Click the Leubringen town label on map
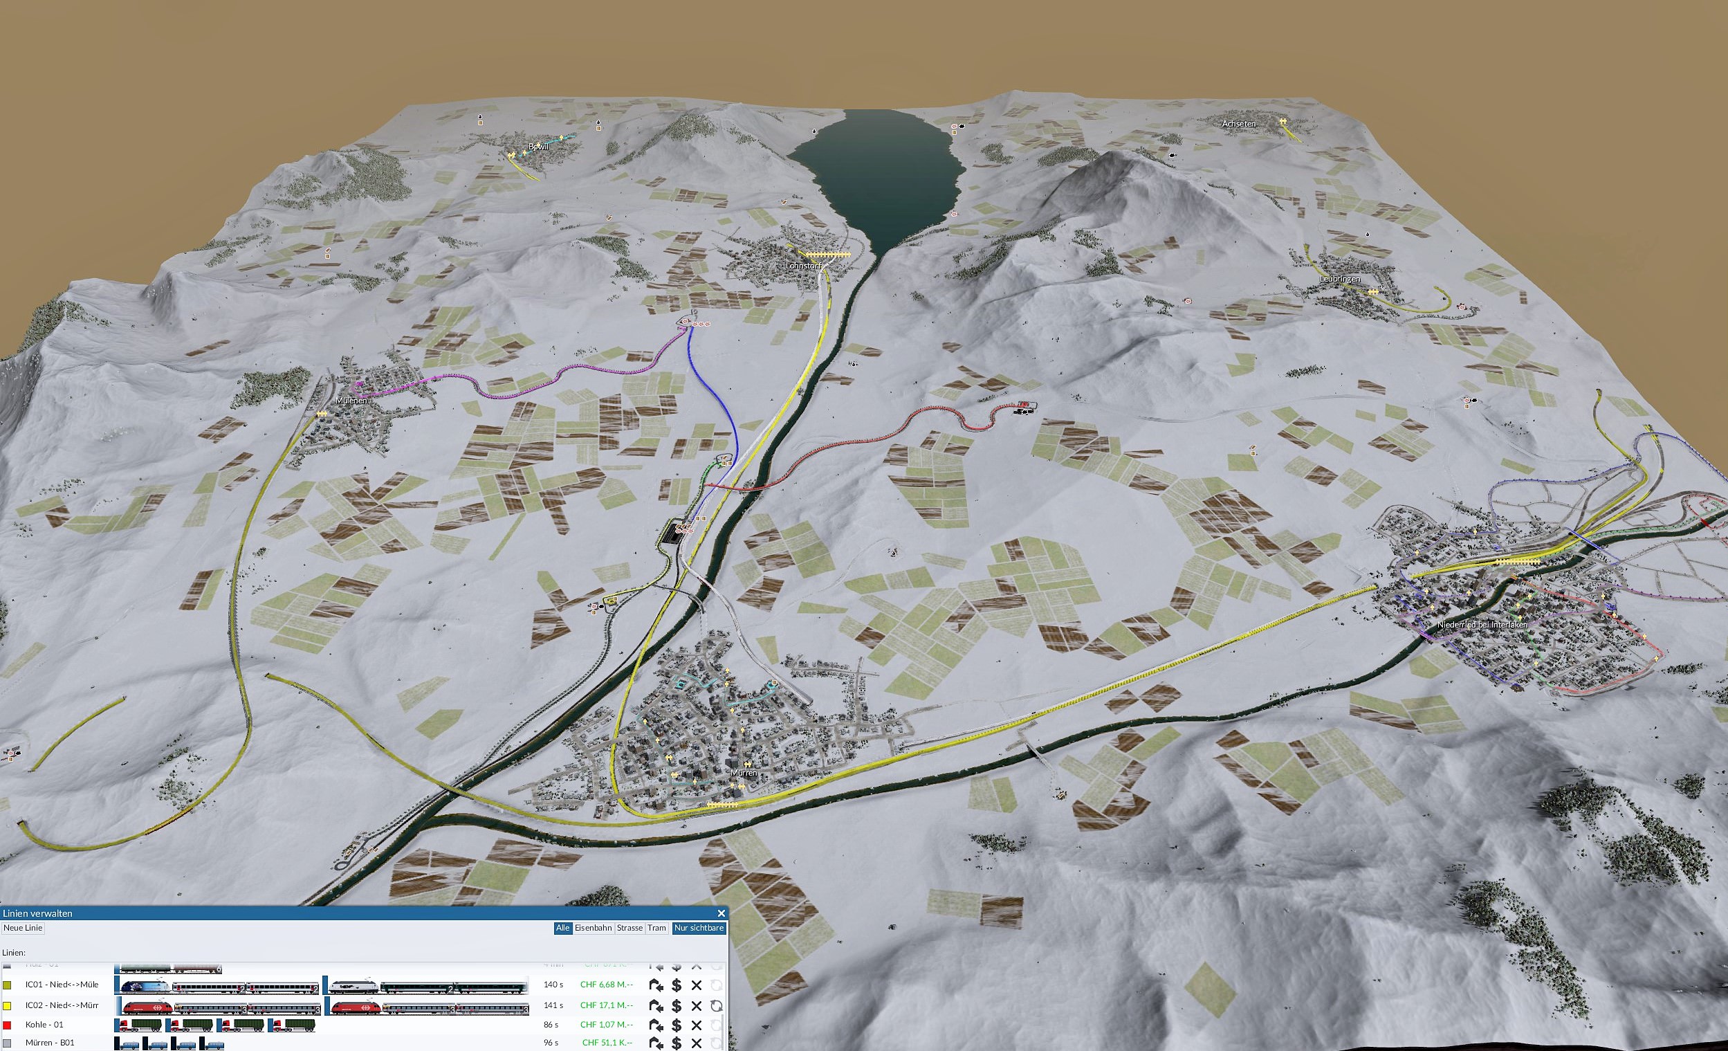The width and height of the screenshot is (1728, 1051). click(1339, 280)
